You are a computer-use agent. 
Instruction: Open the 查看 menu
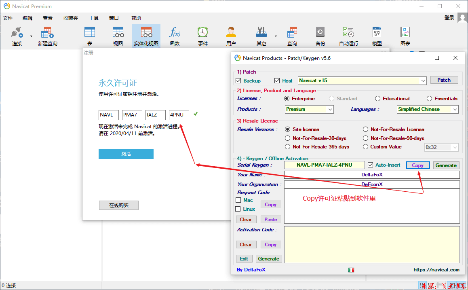pos(47,18)
